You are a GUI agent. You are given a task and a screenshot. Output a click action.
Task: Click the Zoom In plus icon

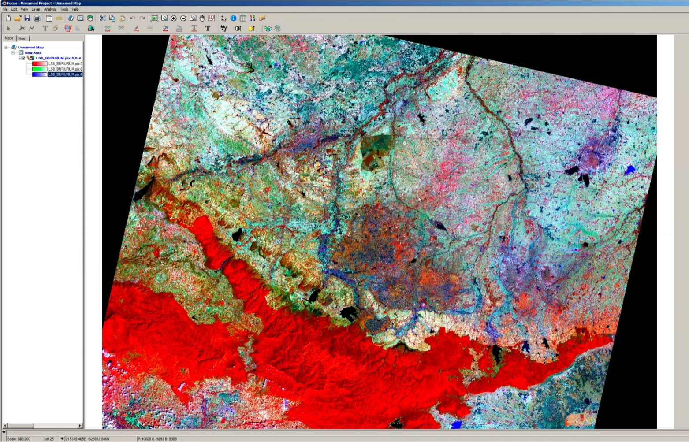click(174, 18)
